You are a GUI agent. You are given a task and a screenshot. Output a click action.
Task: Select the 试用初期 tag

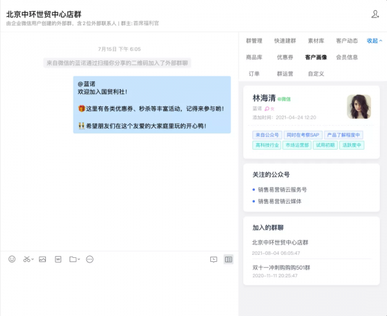(x=325, y=145)
